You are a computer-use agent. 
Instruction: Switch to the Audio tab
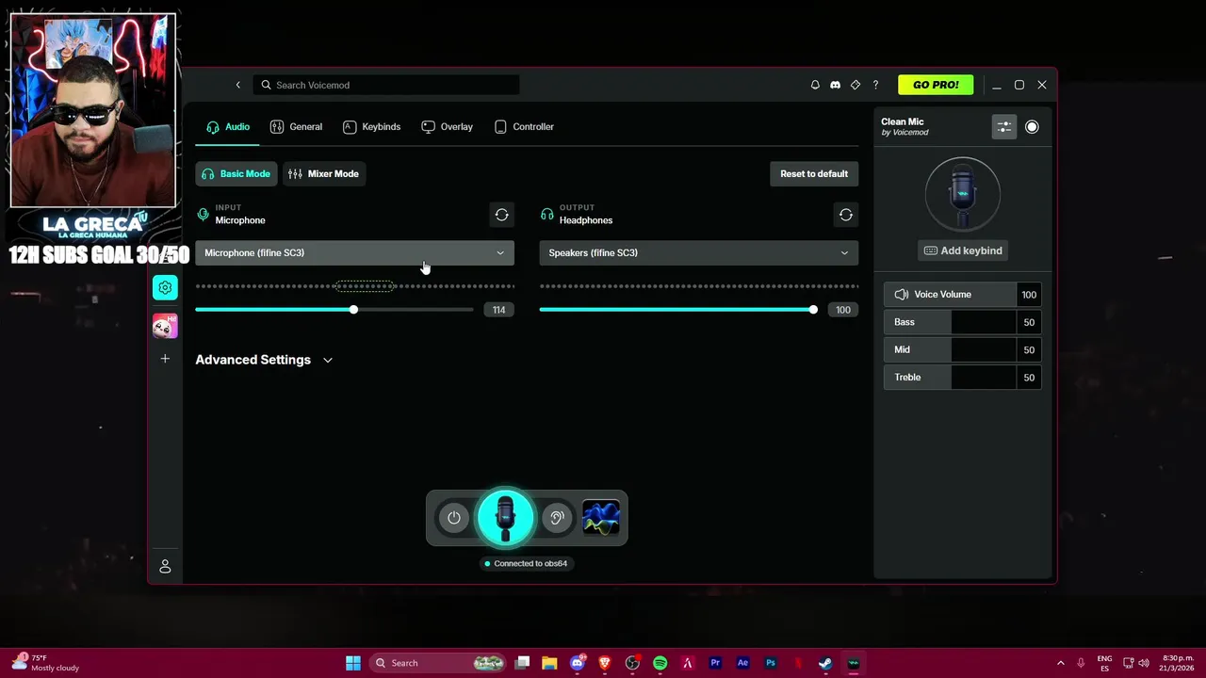pos(228,126)
